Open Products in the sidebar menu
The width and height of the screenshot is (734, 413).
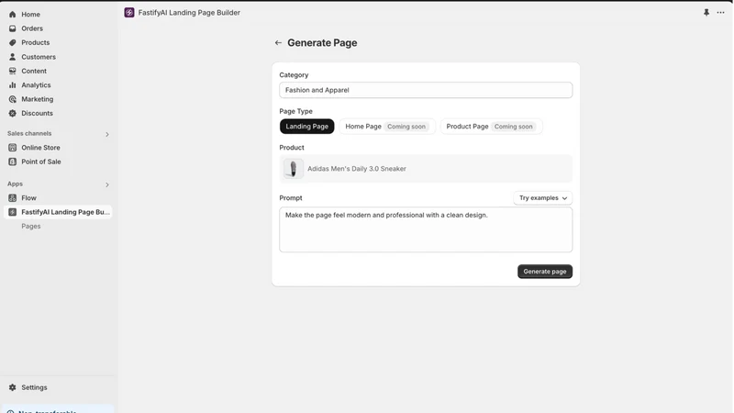[x=35, y=42]
